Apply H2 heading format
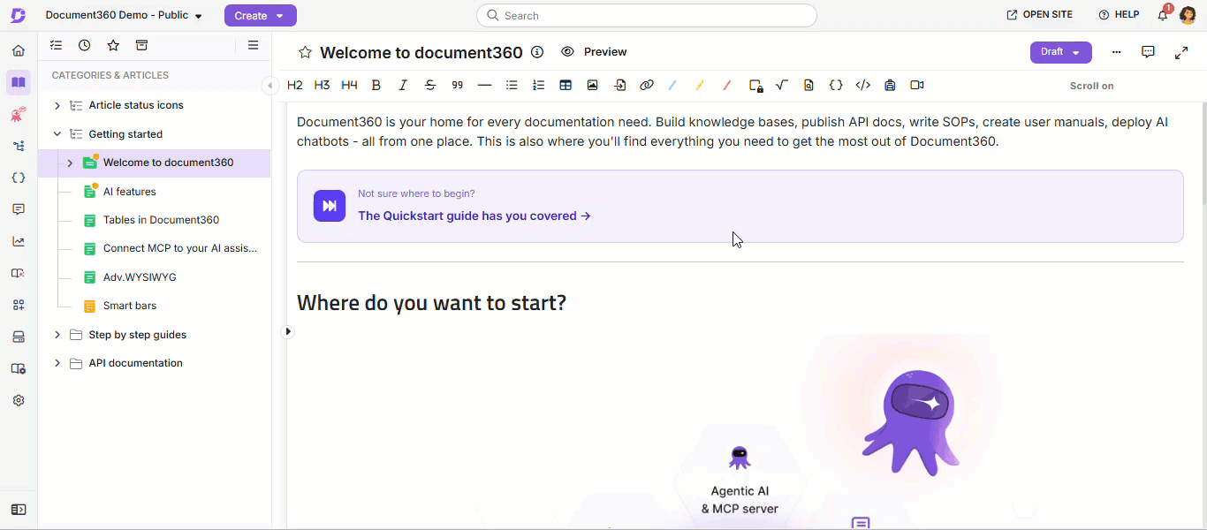This screenshot has width=1207, height=530. (x=295, y=86)
